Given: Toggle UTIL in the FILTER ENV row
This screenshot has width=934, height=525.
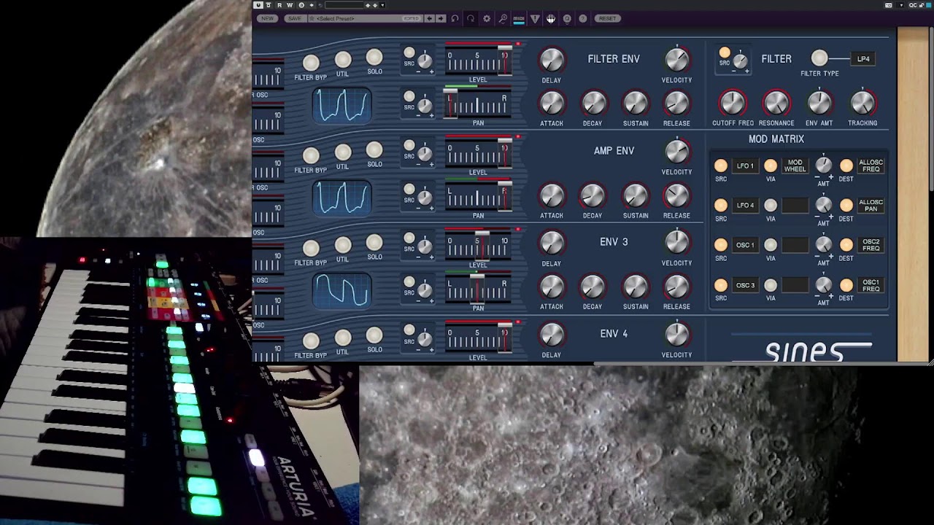Looking at the screenshot, I should point(343,60).
